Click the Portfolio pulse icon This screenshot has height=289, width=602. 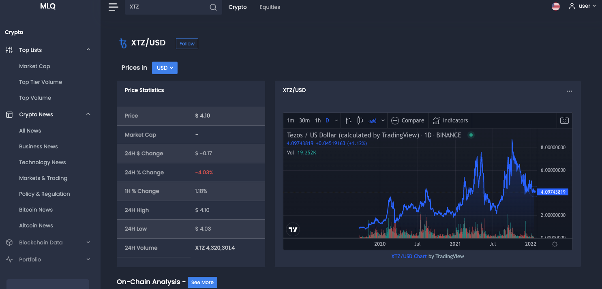(x=9, y=259)
